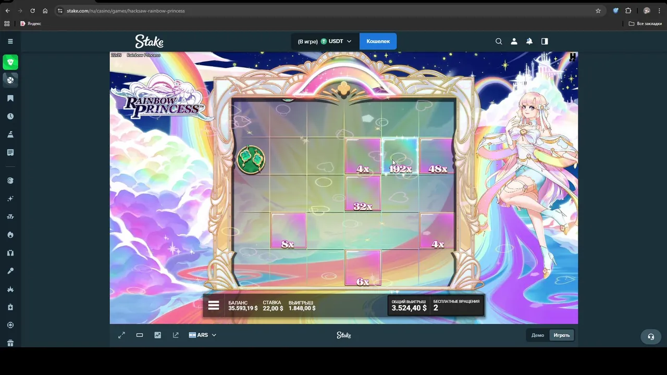The width and height of the screenshot is (667, 375).
Task: Open the Яндекс bookmark
Action: click(31, 23)
